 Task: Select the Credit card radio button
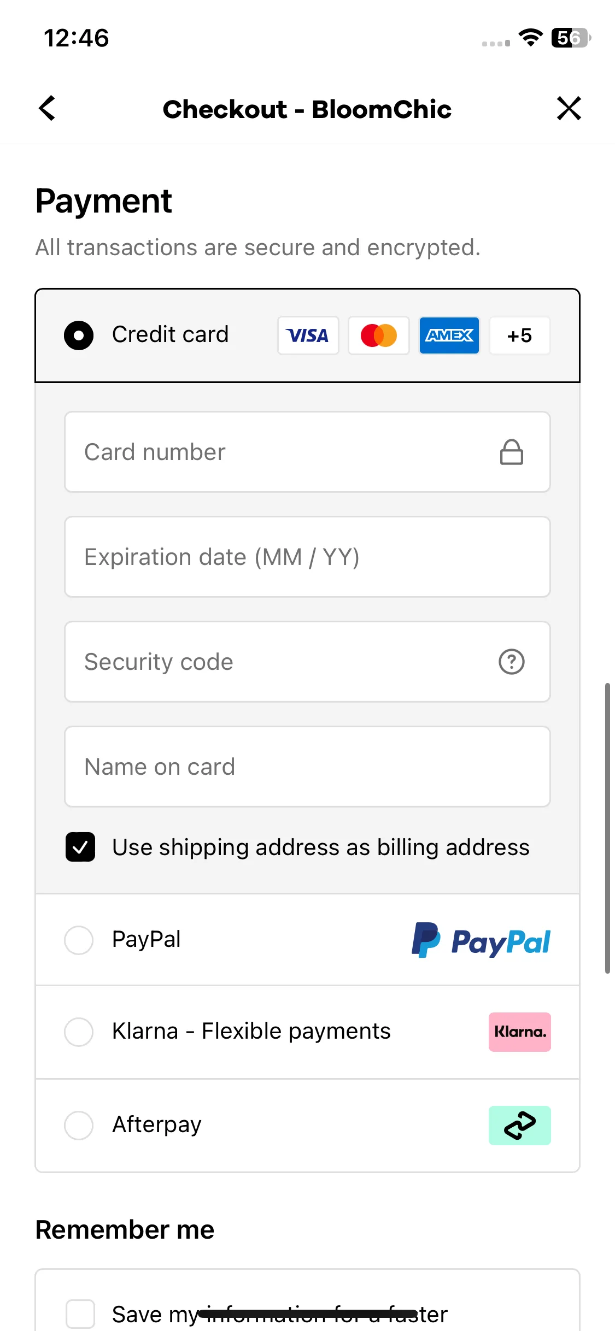click(79, 335)
